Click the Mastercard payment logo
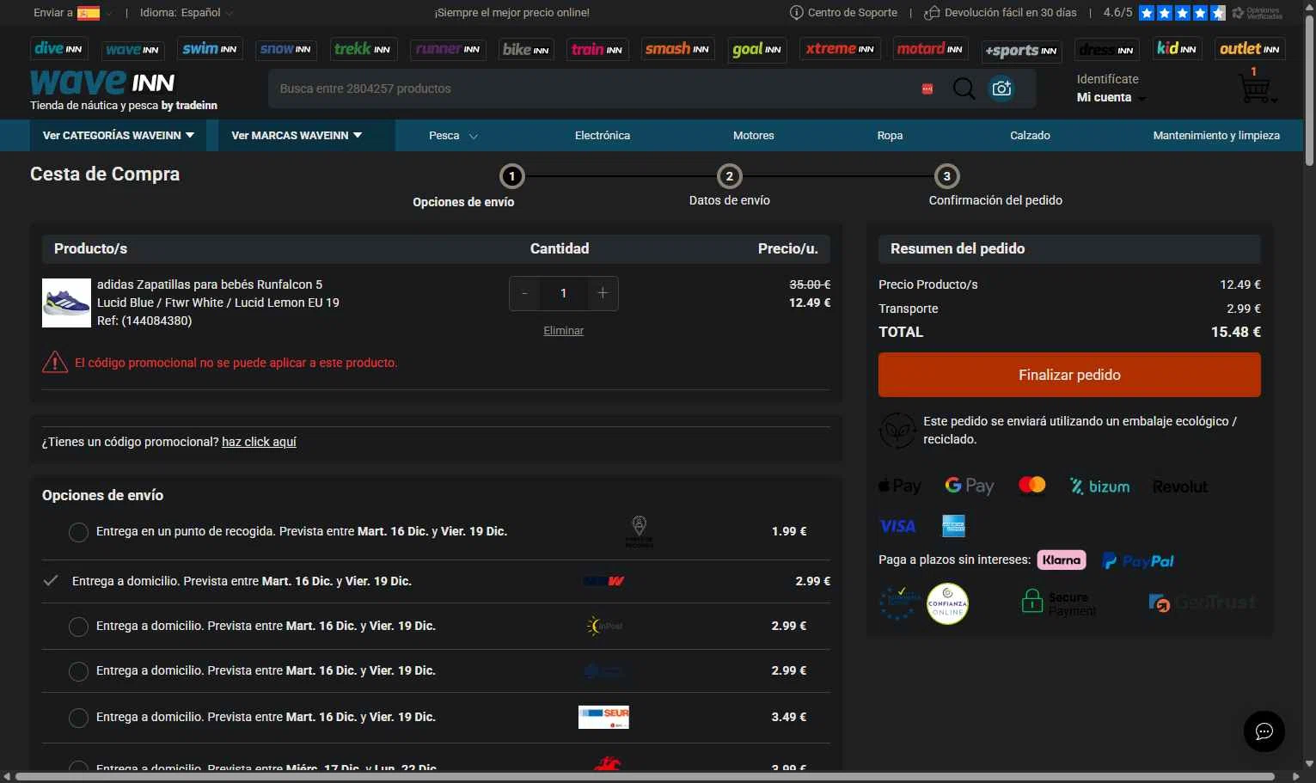Viewport: 1316px width, 783px height. coord(1031,486)
